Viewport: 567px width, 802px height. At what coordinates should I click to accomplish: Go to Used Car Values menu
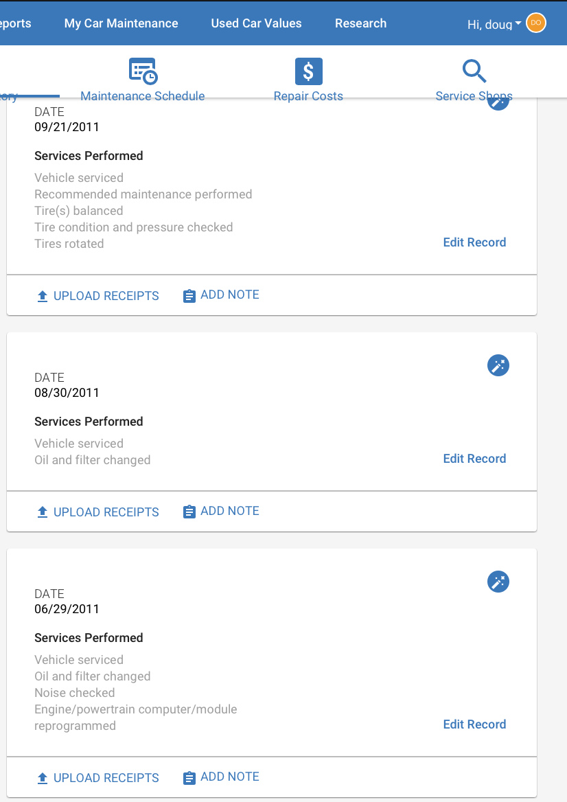coord(256,23)
